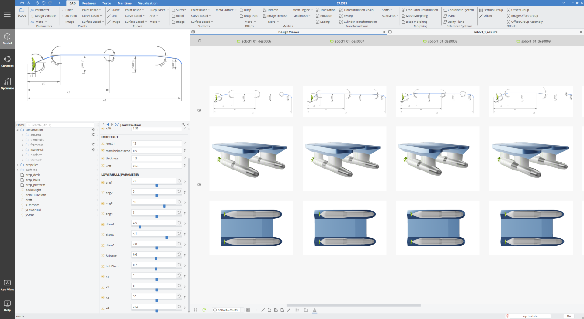Open the Visualization ribbon tab

[x=148, y=3]
